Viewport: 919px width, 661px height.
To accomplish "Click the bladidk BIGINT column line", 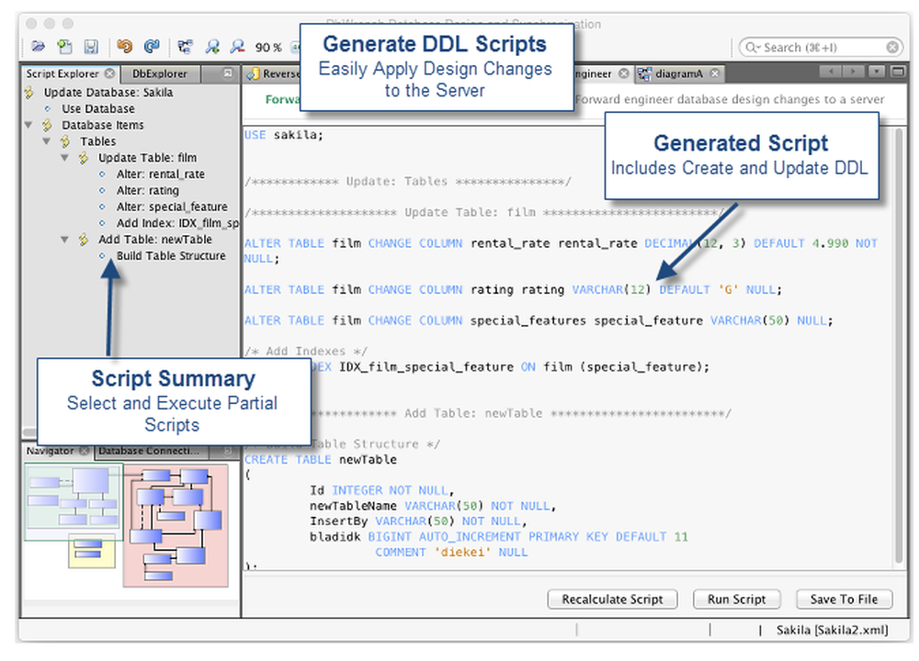I will point(499,537).
